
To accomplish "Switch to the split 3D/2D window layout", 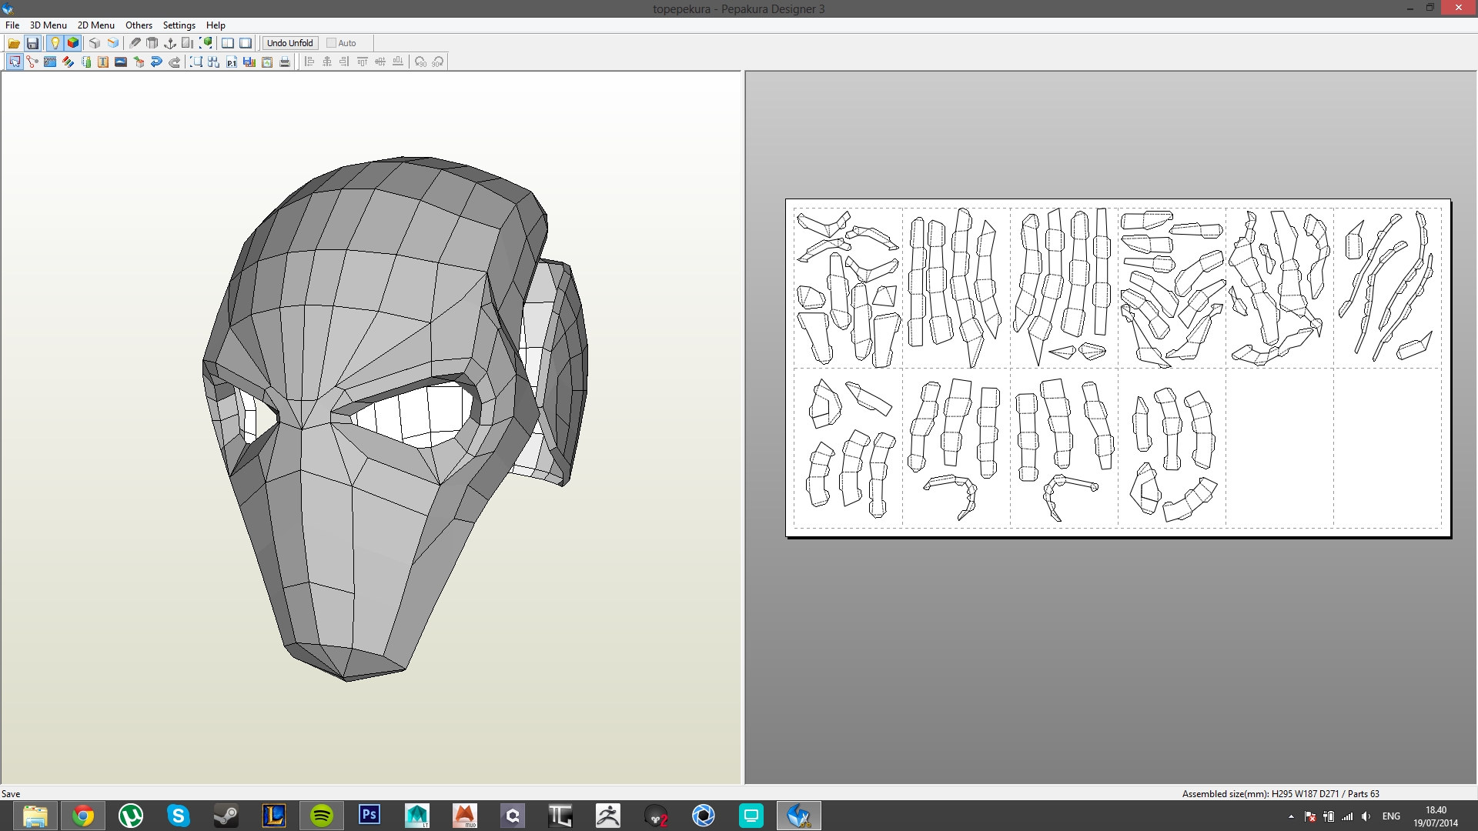I will [228, 43].
